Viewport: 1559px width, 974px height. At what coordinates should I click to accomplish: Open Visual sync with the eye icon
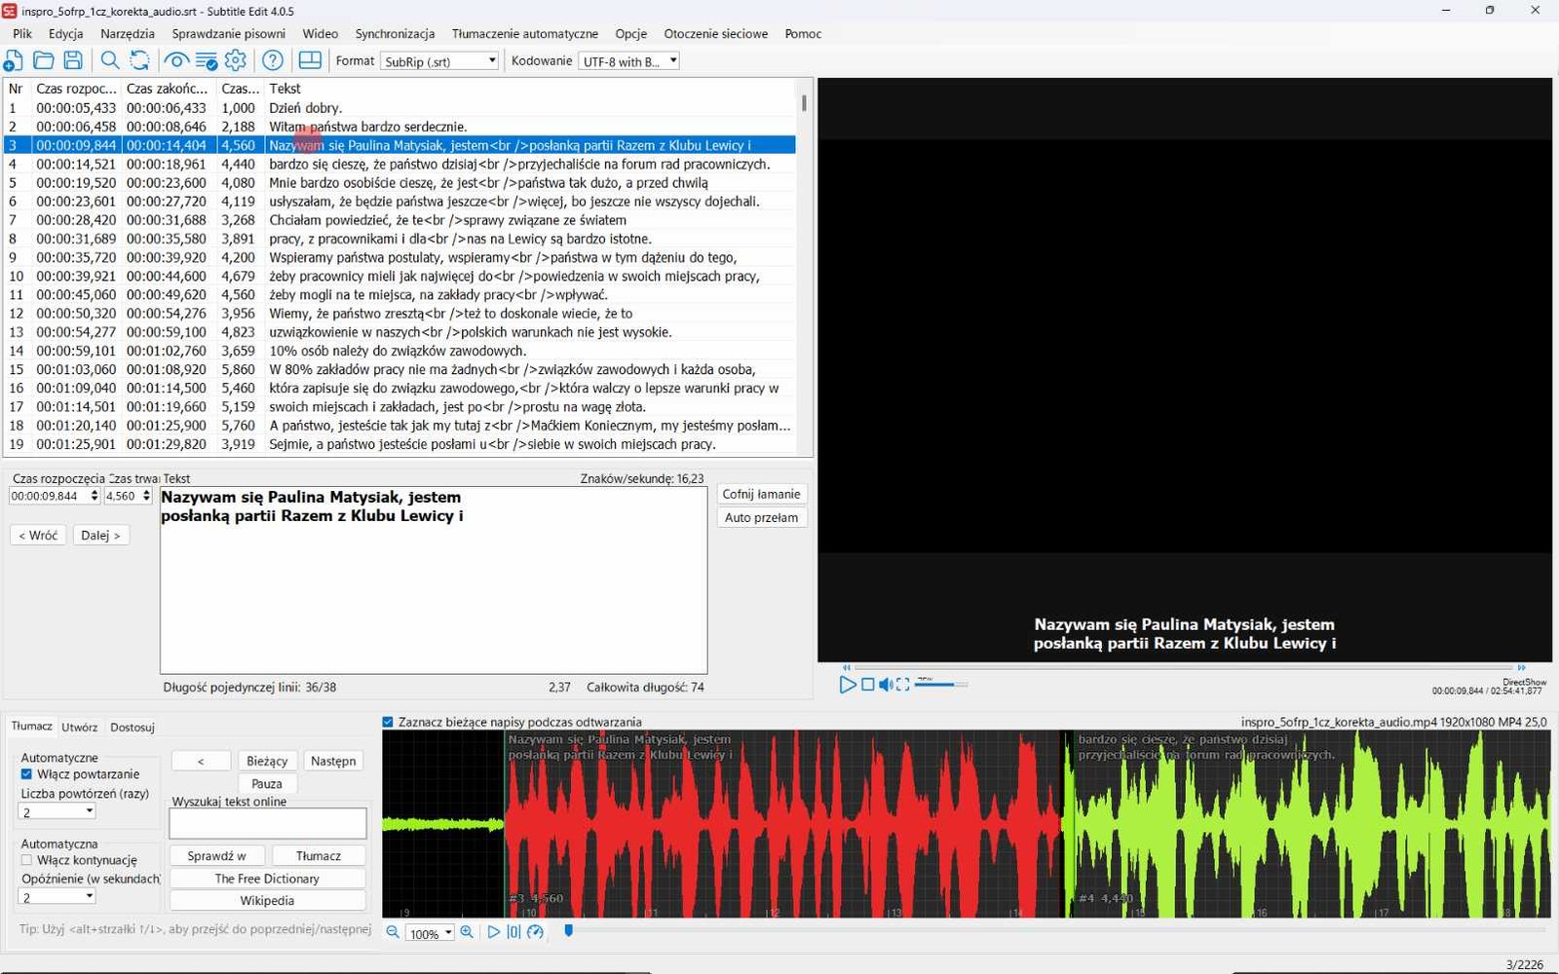[176, 60]
